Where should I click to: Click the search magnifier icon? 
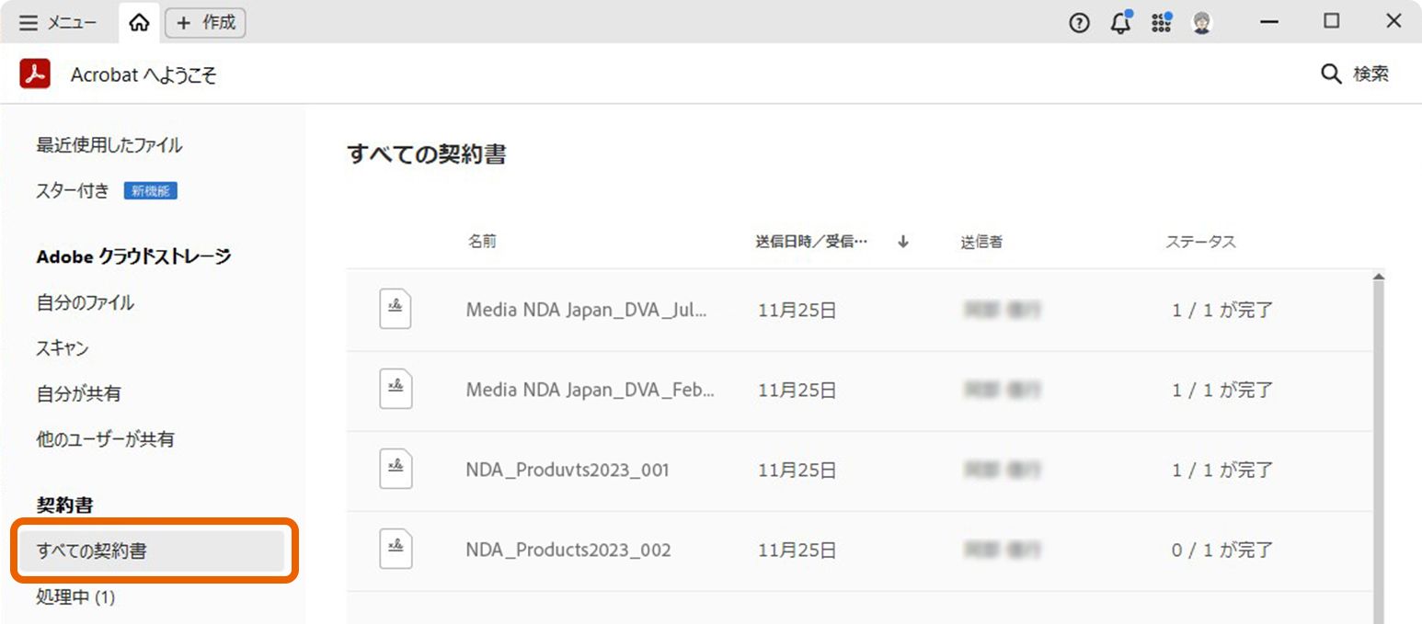1330,74
